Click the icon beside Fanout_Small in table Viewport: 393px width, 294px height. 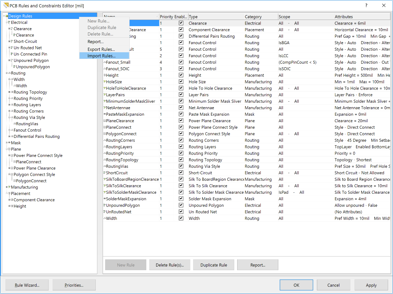click(105, 62)
